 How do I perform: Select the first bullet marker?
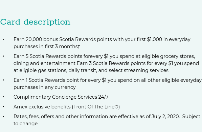(x=3, y=39)
